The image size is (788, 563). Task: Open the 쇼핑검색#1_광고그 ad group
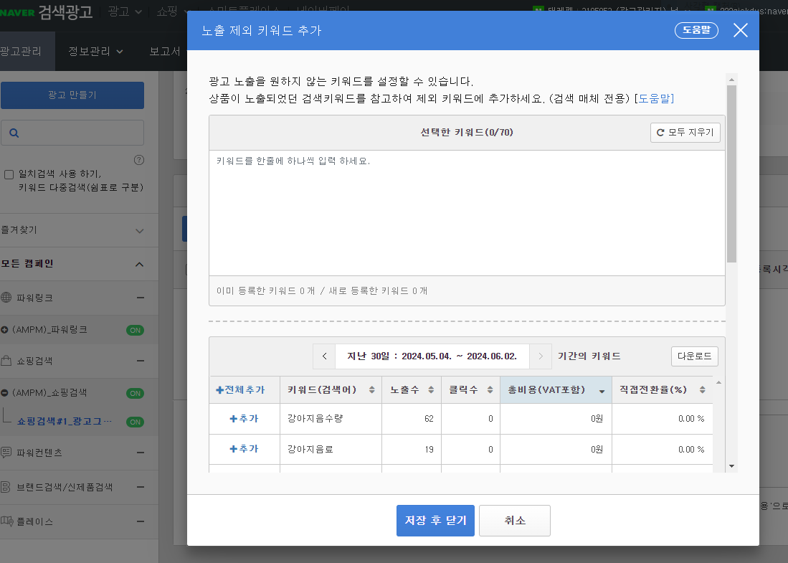click(x=65, y=421)
